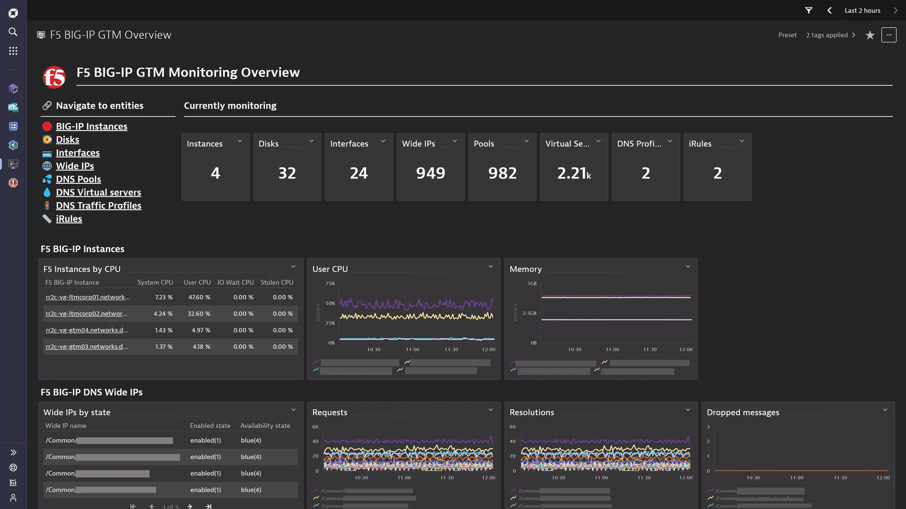Expand the sidebar with the double chevron
The height and width of the screenshot is (509, 906).
13,452
